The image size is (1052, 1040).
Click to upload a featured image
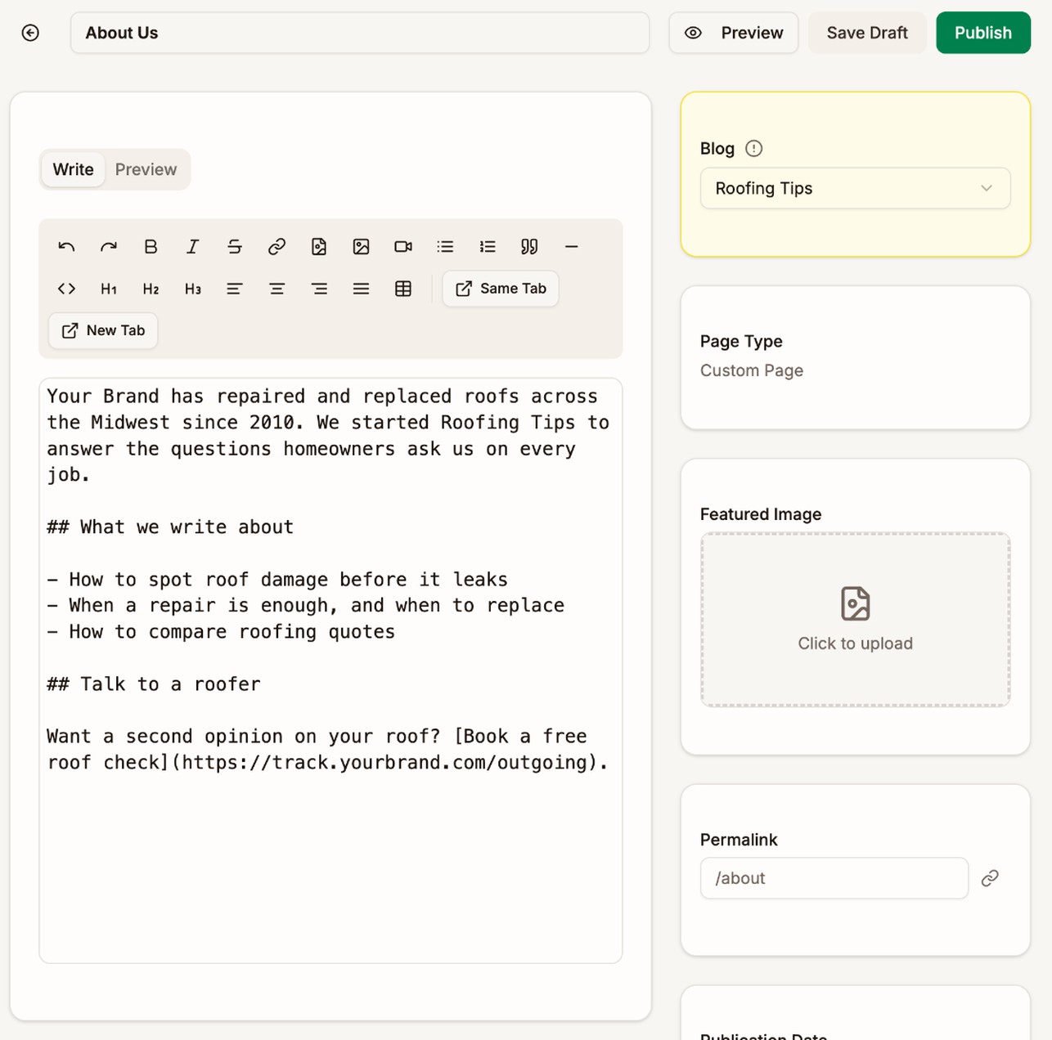point(856,620)
